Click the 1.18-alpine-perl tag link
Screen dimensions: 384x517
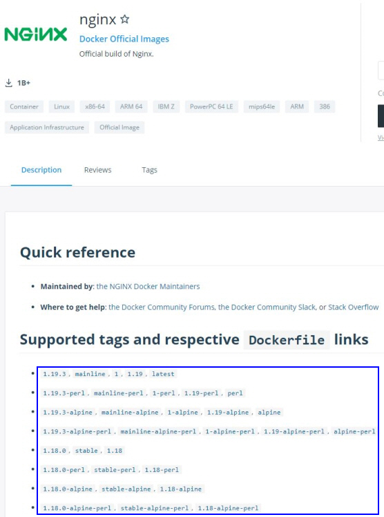coord(228,508)
